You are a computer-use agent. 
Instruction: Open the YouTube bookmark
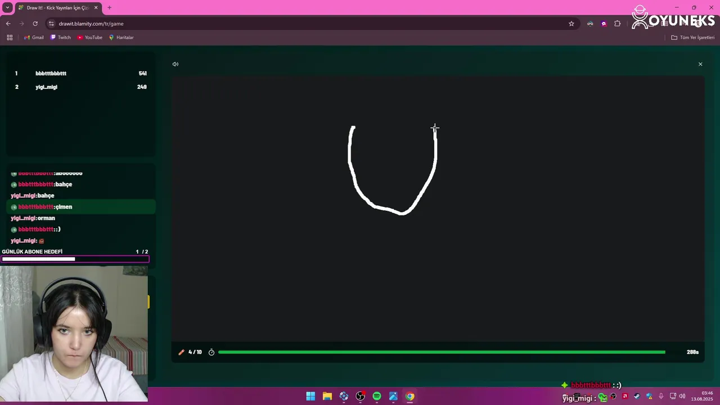coord(90,38)
